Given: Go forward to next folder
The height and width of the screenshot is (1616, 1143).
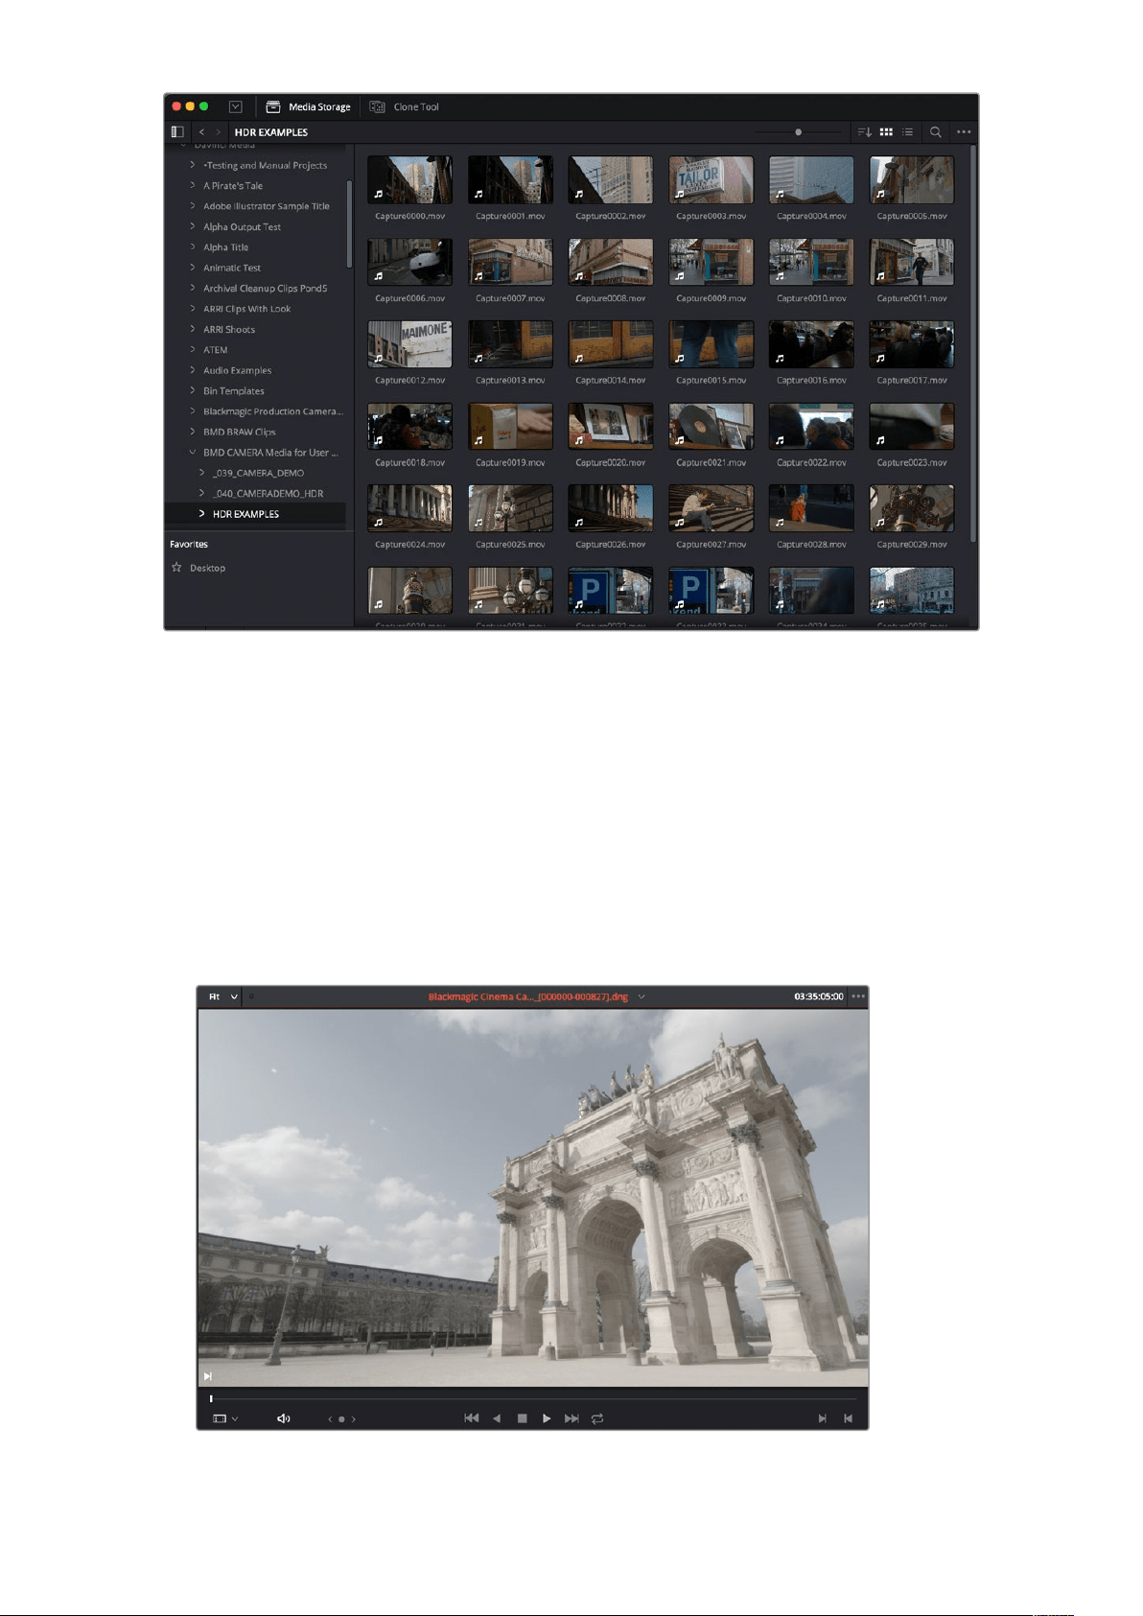Looking at the screenshot, I should (219, 131).
